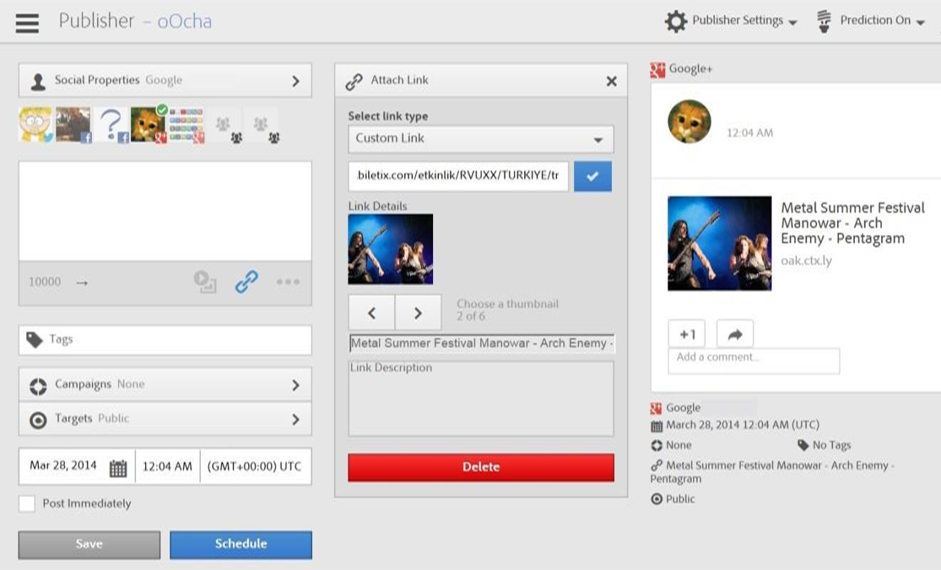Confirm the URL with blue checkmark button
The height and width of the screenshot is (570, 941).
pos(593,177)
